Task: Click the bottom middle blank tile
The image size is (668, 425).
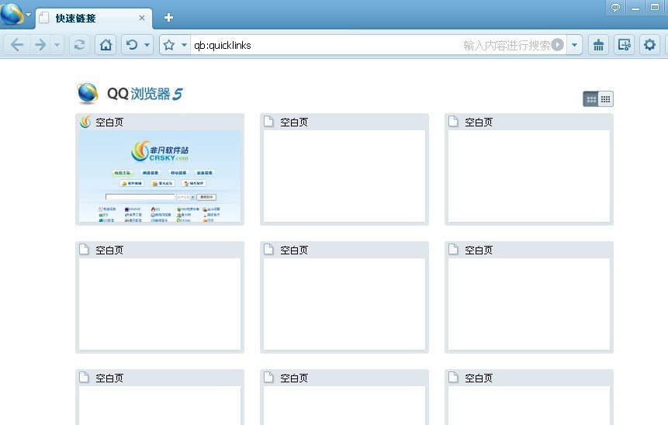Action: (x=344, y=397)
